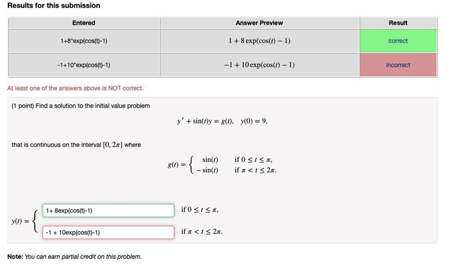451x264 pixels.
Task: Click the "Answer Preview" column header
Action: 259,23
